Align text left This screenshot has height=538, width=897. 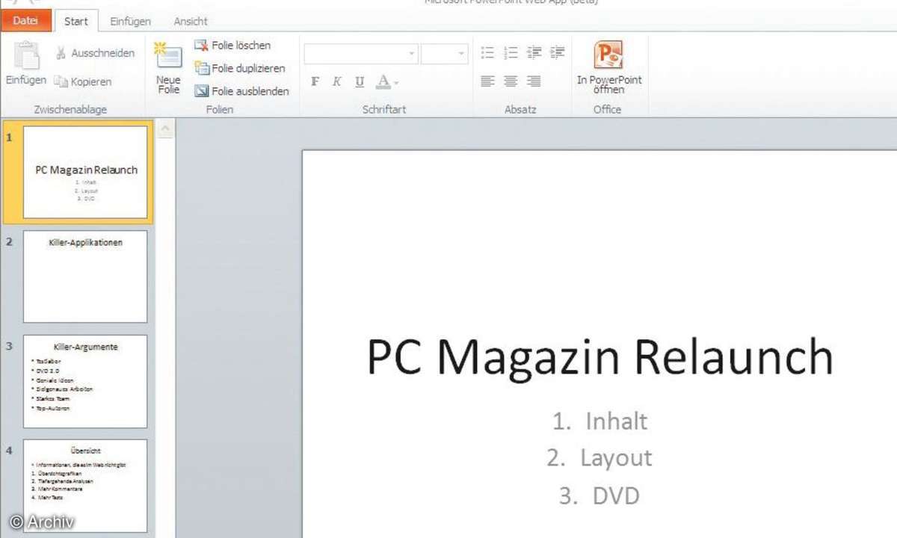click(x=487, y=81)
